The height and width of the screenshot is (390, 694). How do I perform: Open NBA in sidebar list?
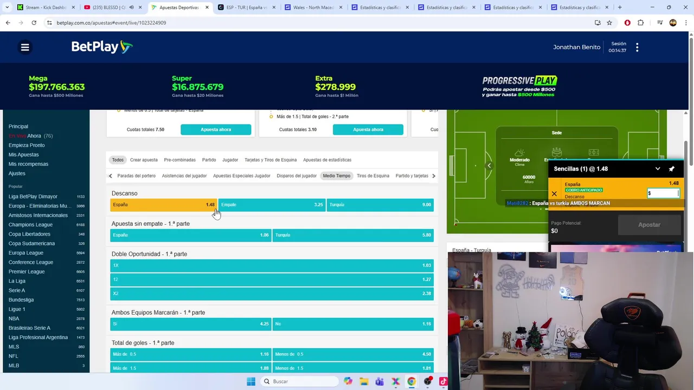pos(14,318)
